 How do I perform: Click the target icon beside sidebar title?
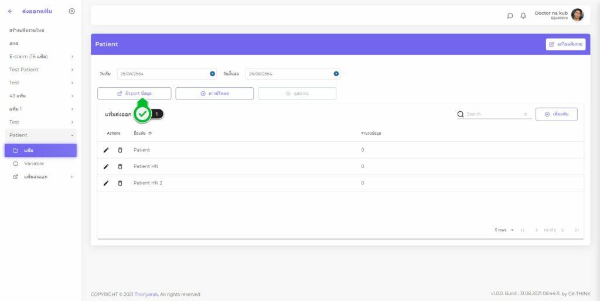coord(71,11)
